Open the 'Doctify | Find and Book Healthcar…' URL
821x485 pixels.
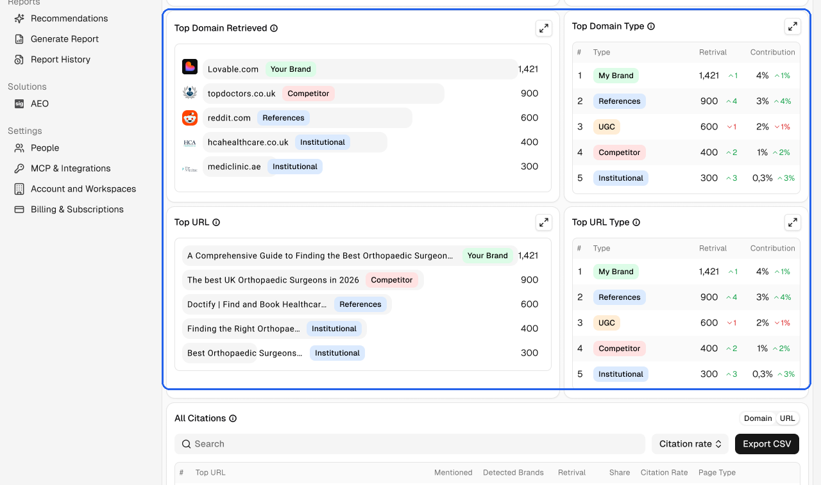pos(257,304)
